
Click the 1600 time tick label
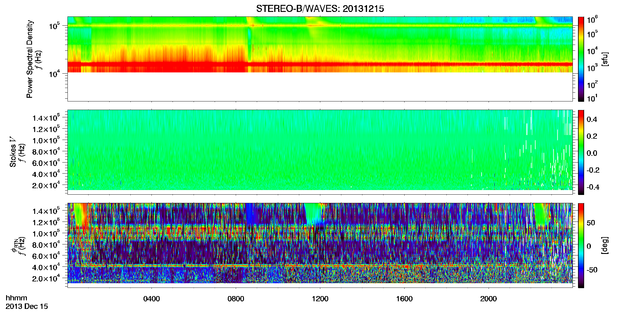click(x=404, y=299)
